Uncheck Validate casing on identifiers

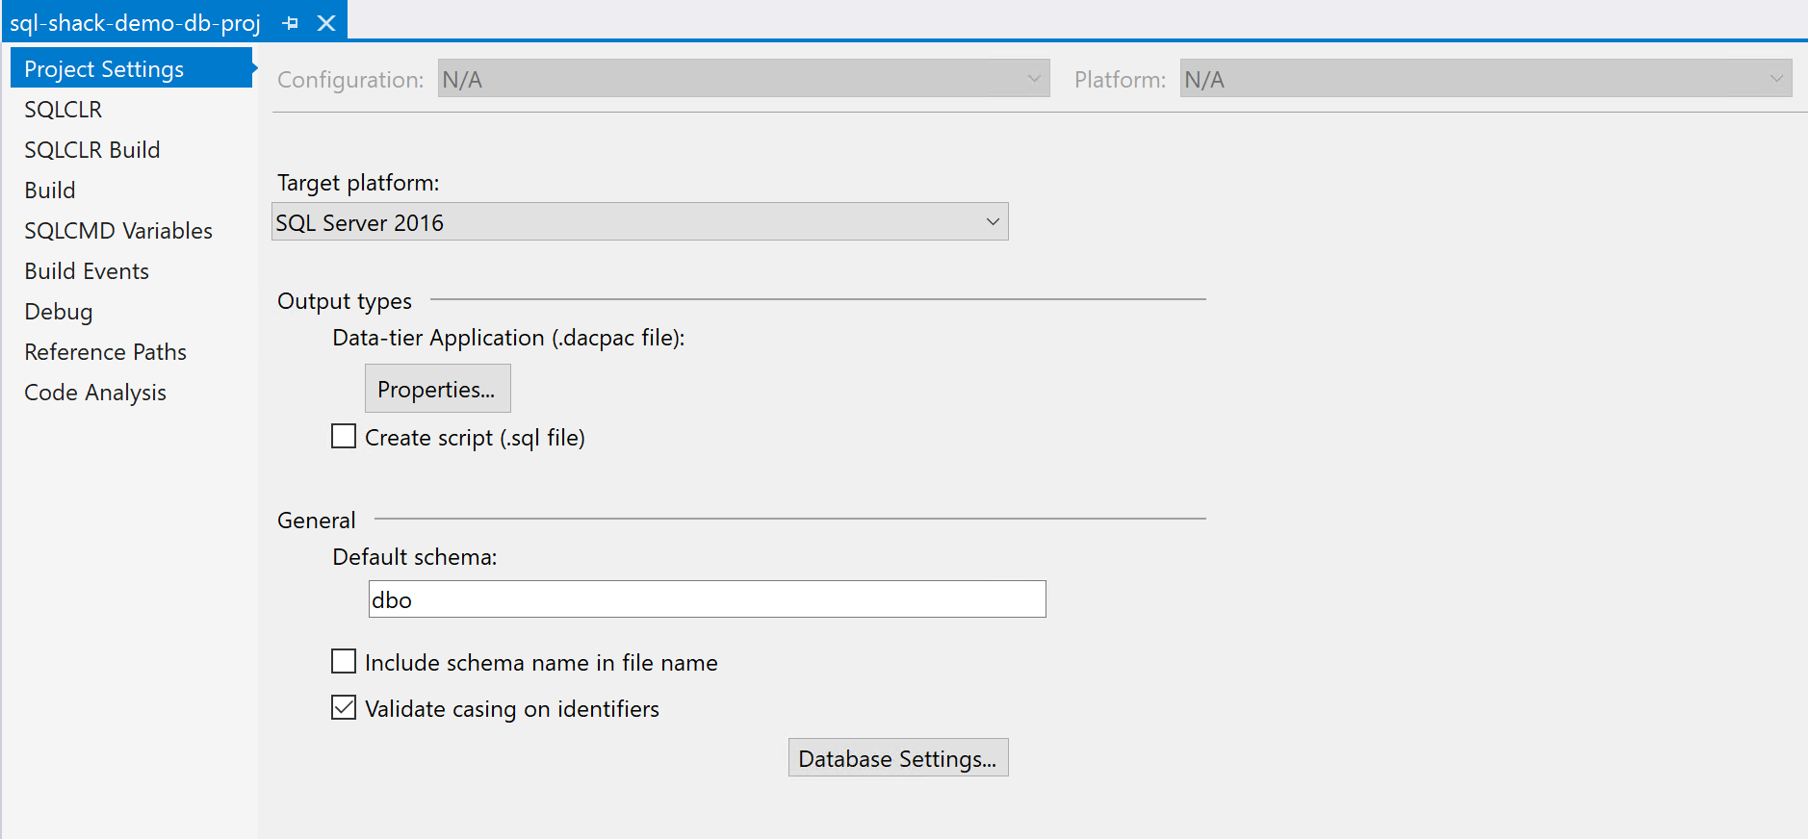point(344,708)
